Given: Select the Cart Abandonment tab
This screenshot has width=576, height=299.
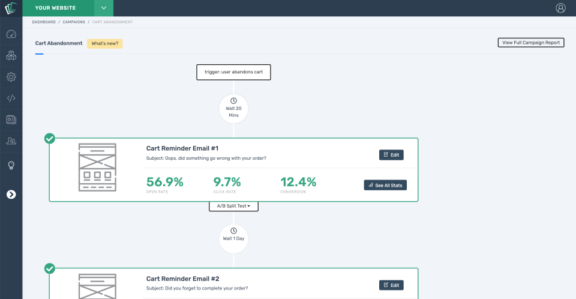Looking at the screenshot, I should 59,43.
